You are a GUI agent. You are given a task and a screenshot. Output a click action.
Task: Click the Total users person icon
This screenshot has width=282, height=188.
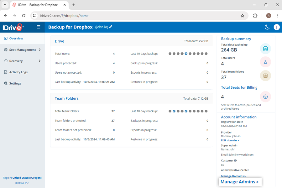pyautogui.click(x=265, y=62)
